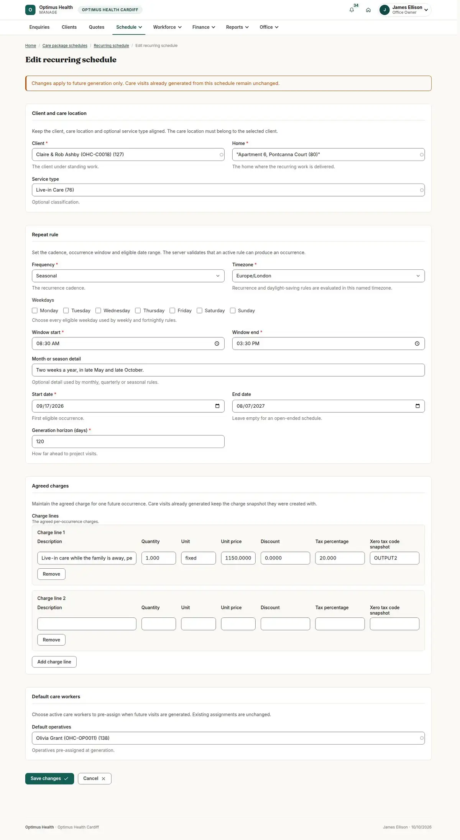The height and width of the screenshot is (840, 460).
Task: Click the home icon in header
Action: coord(368,10)
